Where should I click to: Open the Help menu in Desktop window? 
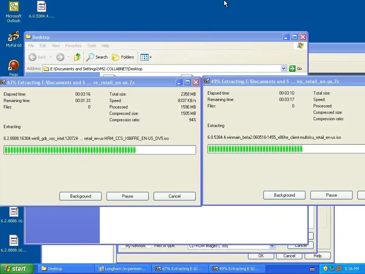click(x=105, y=46)
